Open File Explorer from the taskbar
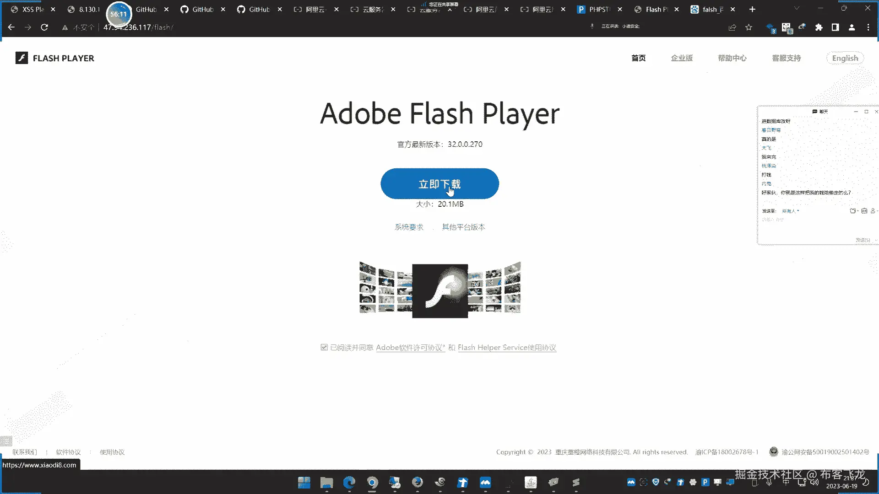This screenshot has width=879, height=494. click(326, 482)
